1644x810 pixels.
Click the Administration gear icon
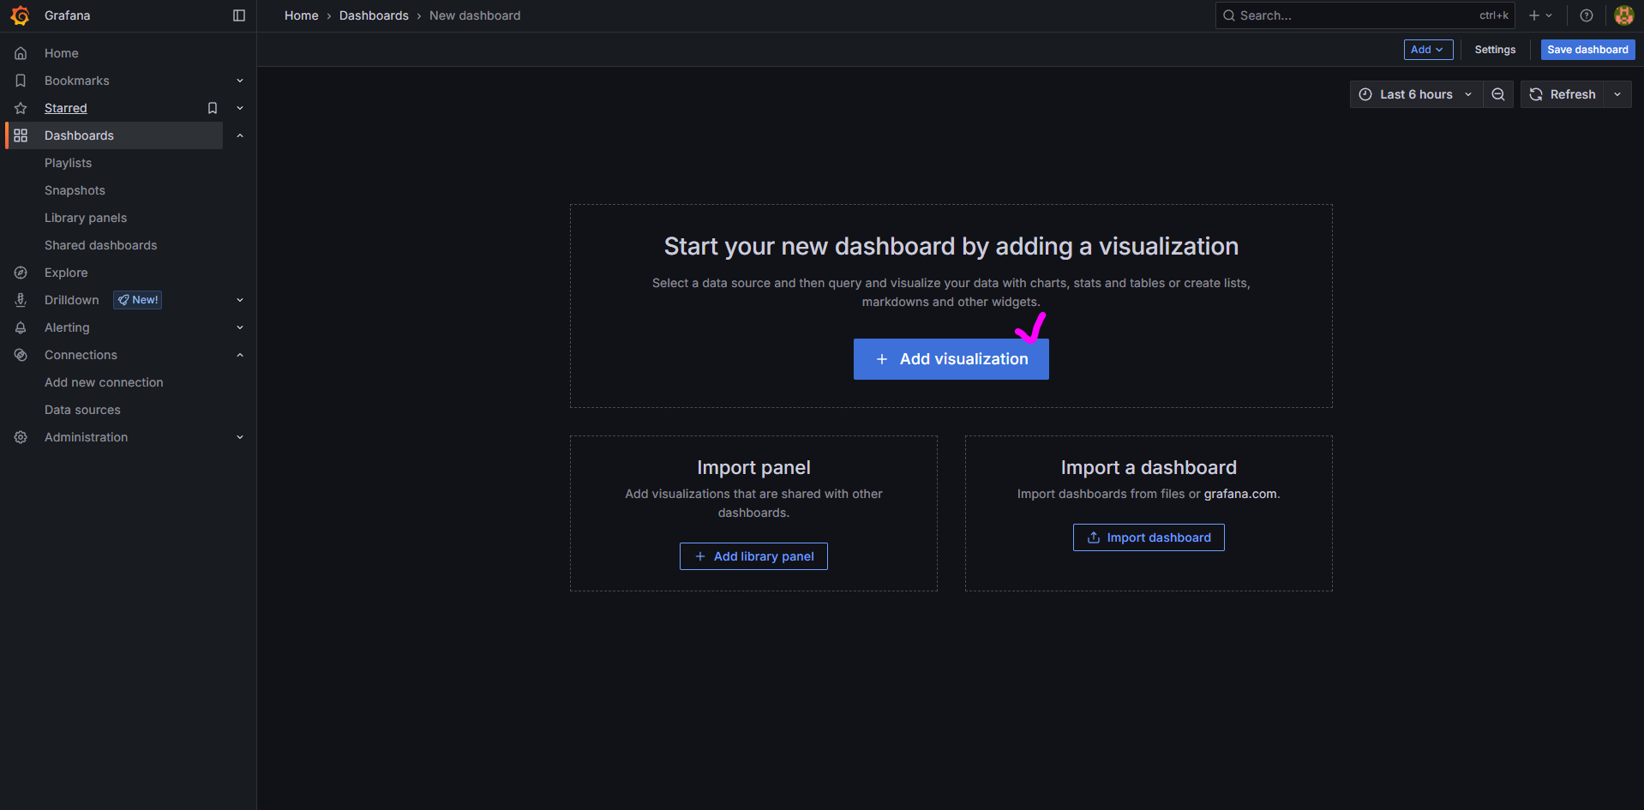(x=21, y=437)
